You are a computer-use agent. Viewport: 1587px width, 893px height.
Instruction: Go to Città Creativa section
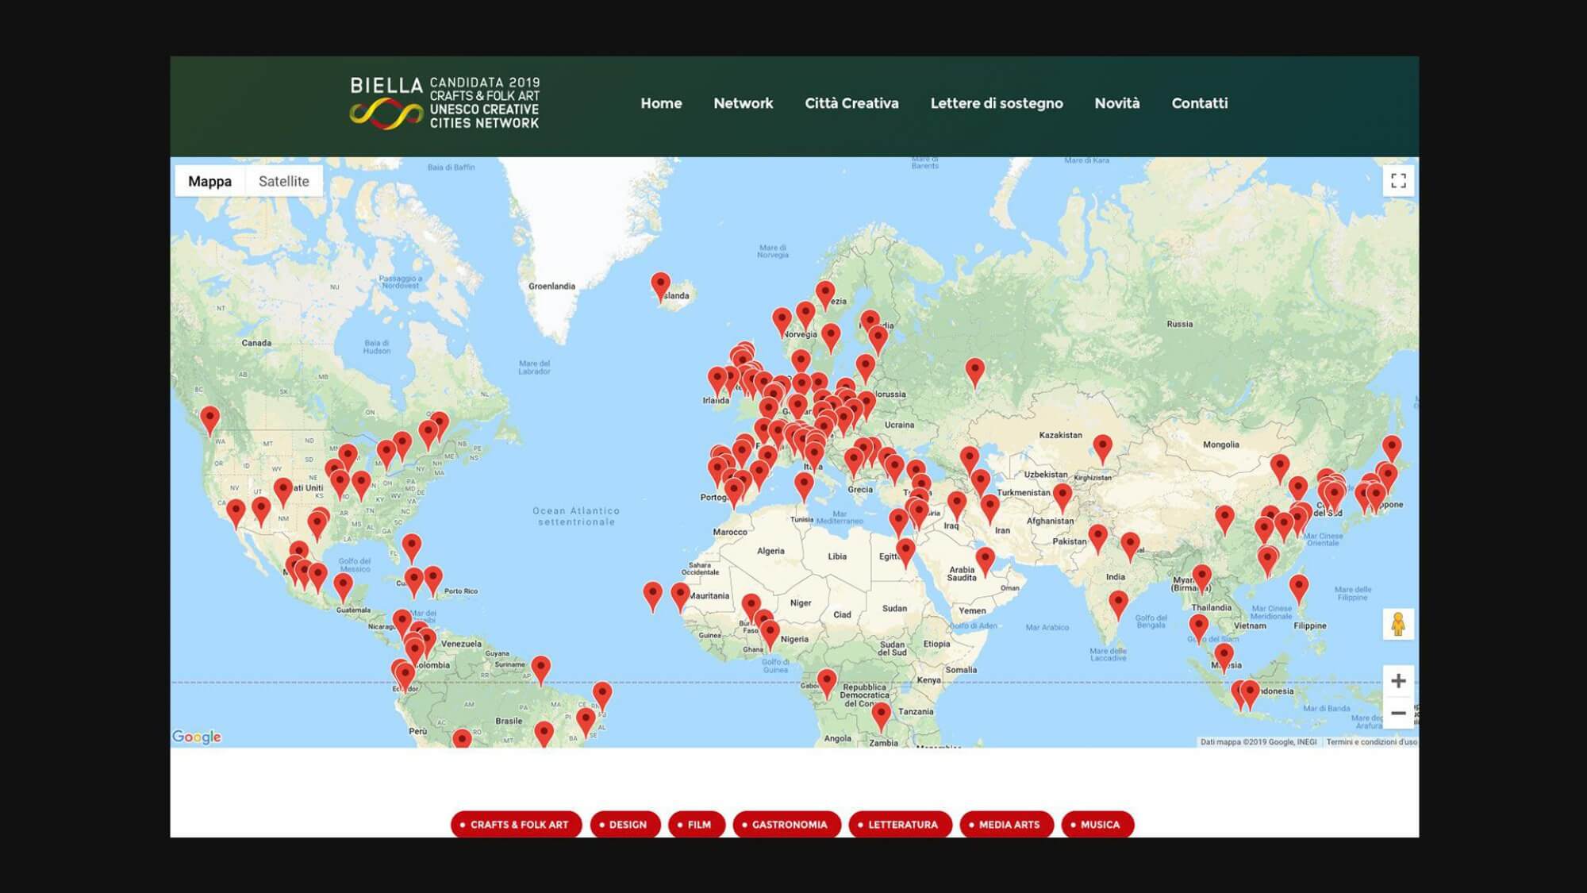click(x=851, y=103)
